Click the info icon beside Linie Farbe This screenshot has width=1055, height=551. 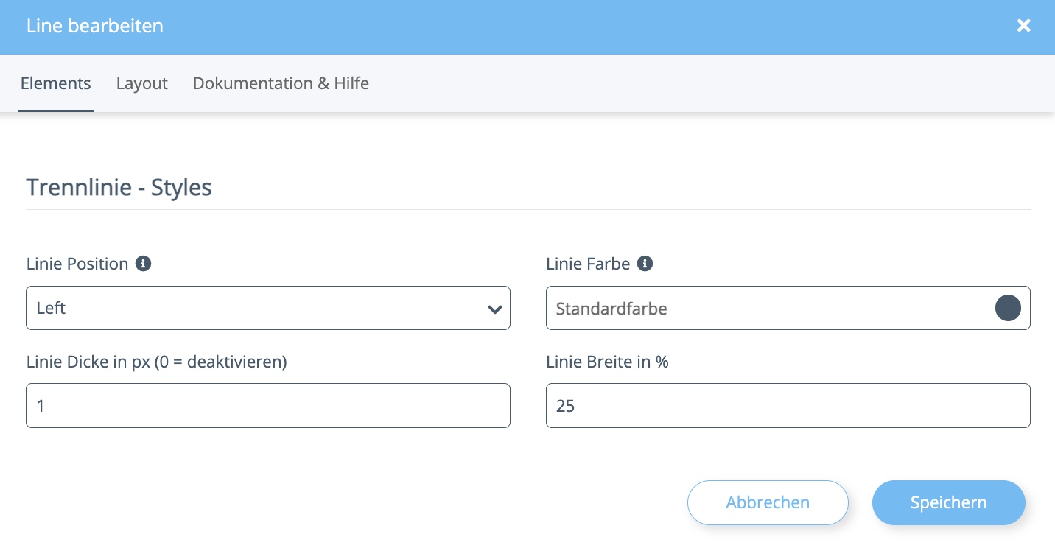pos(645,263)
